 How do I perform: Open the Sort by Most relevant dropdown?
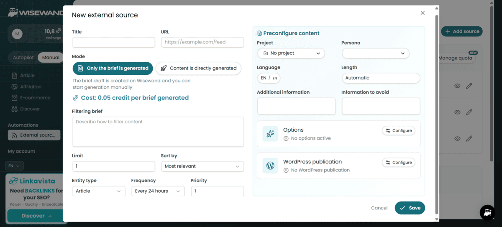point(202,166)
